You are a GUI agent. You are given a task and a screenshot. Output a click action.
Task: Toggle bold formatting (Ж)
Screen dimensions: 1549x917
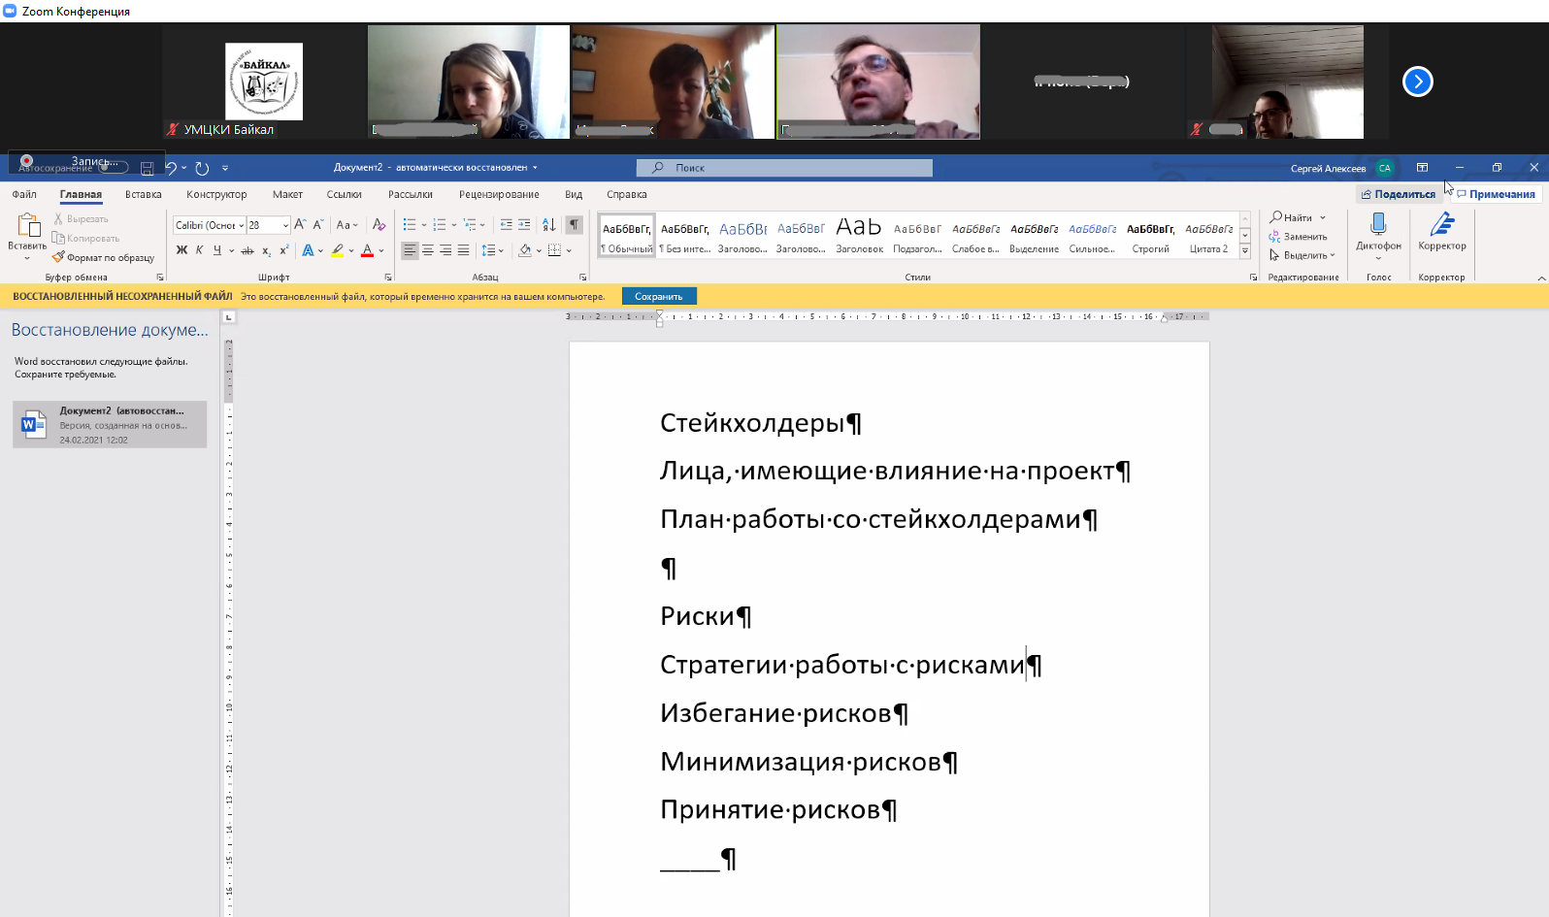click(x=181, y=250)
